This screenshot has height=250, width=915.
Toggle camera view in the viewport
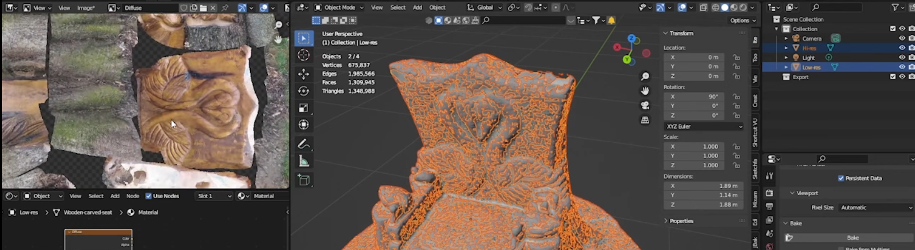click(645, 106)
